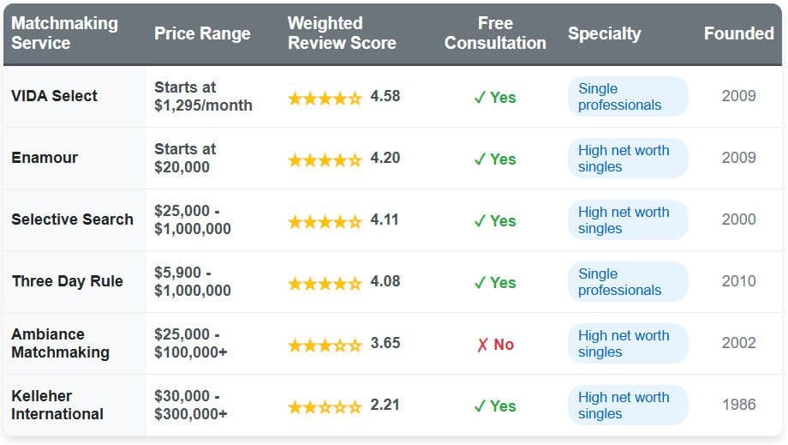Viewport: 788px width, 445px height.
Task: Click the star rating icons for VIDA Select
Action: click(x=325, y=98)
